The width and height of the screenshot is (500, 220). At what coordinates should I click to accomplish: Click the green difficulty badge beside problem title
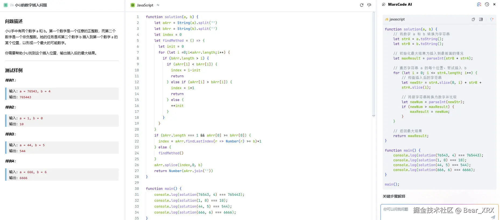(x=6, y=5)
